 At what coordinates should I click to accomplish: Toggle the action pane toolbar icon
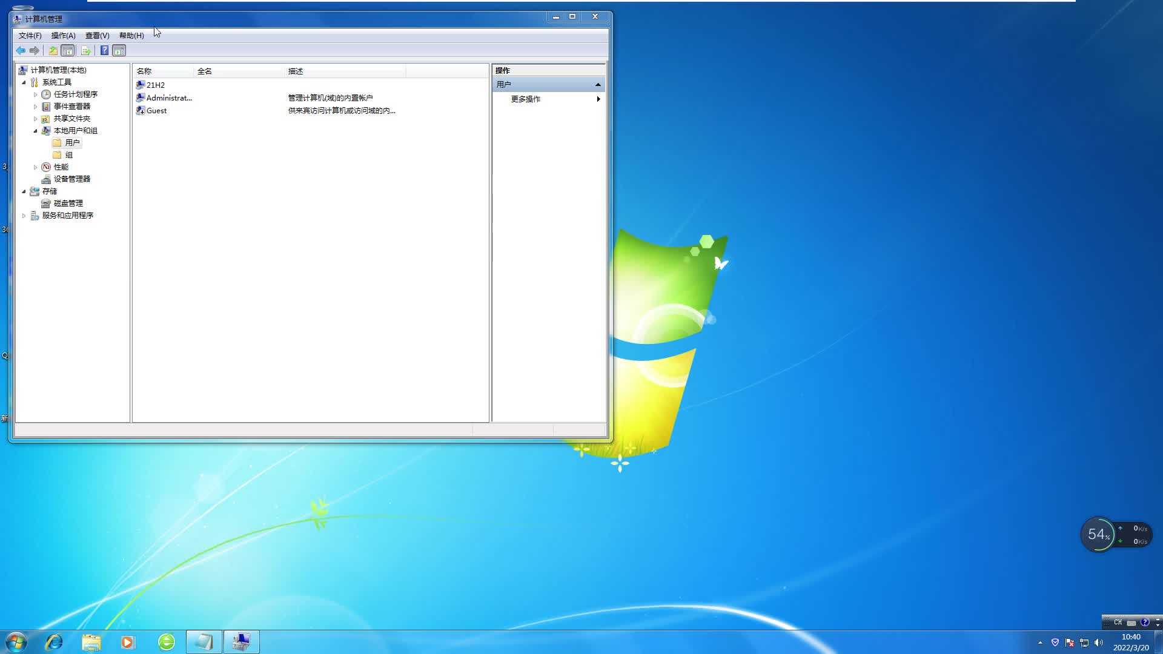[x=119, y=50]
